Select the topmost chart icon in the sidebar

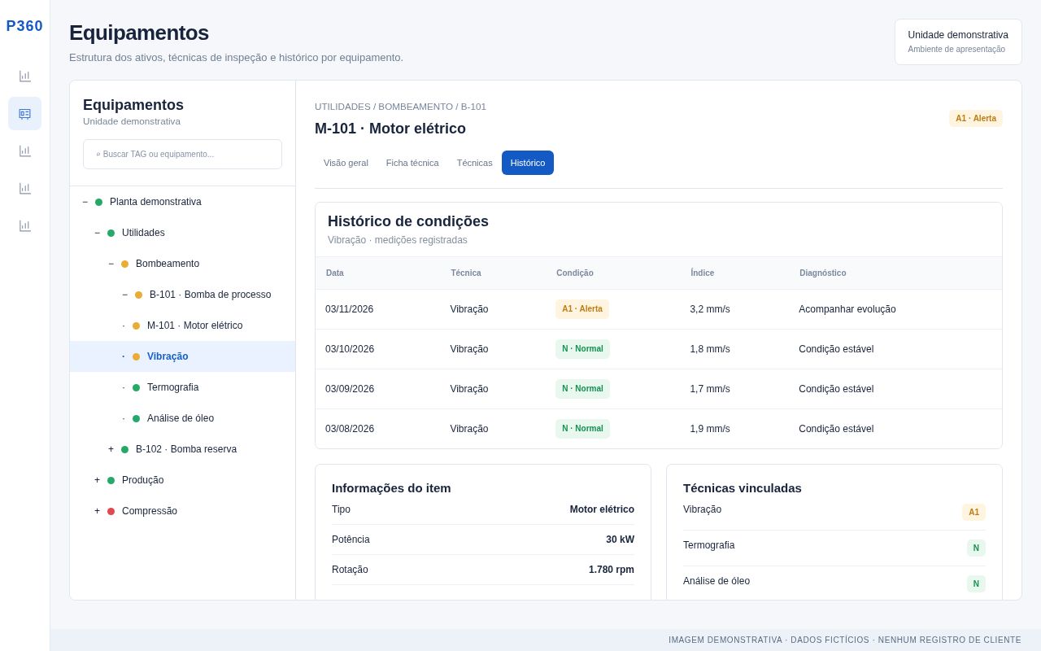[x=24, y=76]
